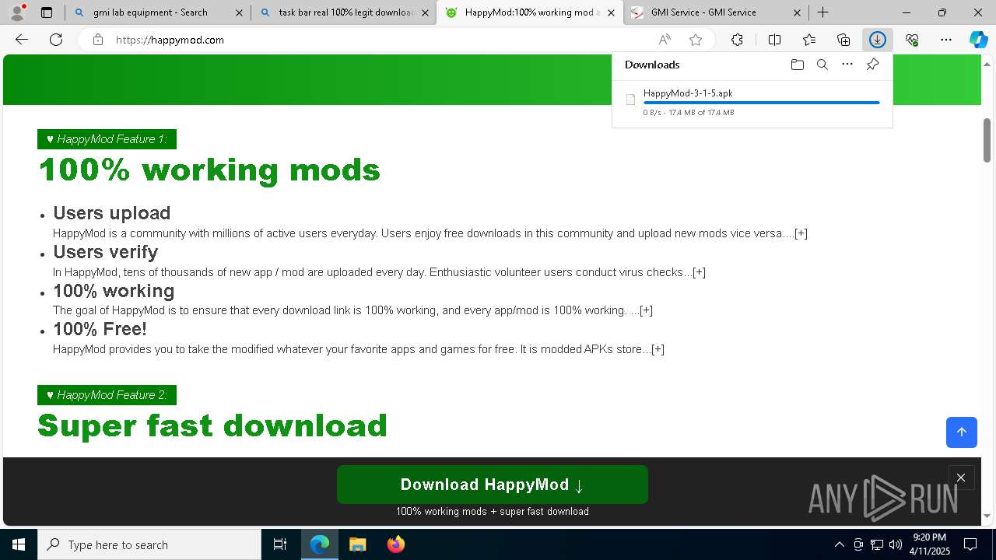Select the HappyMod 100% working mod tab
This screenshot has height=560, width=996.
click(x=529, y=12)
